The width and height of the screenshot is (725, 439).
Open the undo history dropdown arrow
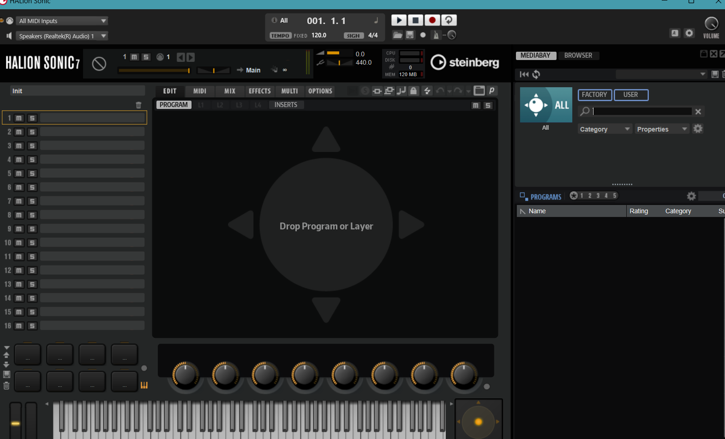[x=449, y=91]
